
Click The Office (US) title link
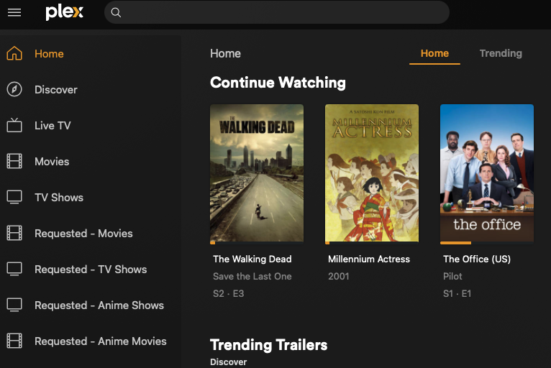tap(477, 259)
